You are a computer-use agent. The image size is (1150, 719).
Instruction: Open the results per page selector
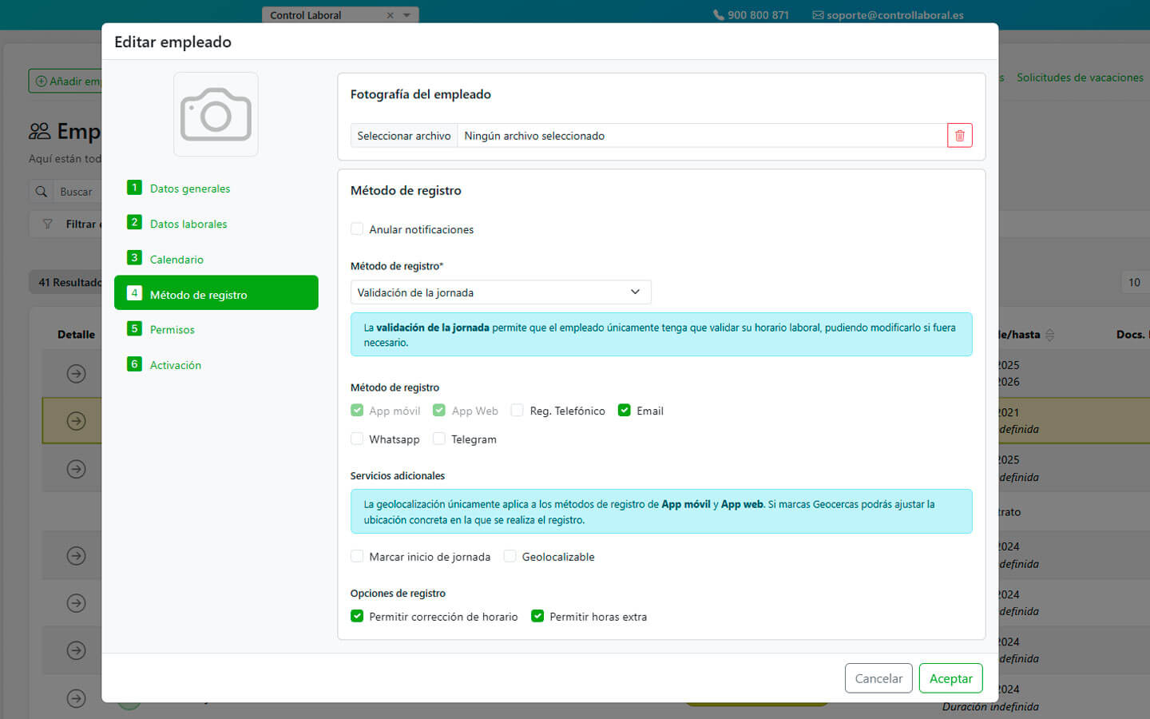(x=1134, y=282)
